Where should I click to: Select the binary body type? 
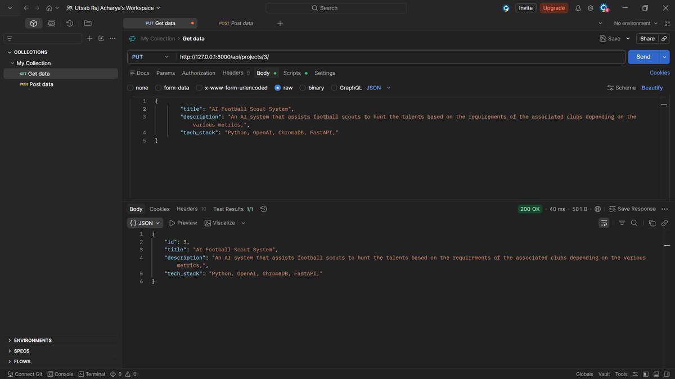(303, 88)
